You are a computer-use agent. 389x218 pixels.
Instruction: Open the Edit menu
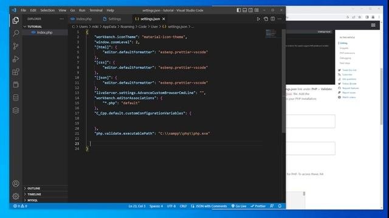(x=33, y=10)
